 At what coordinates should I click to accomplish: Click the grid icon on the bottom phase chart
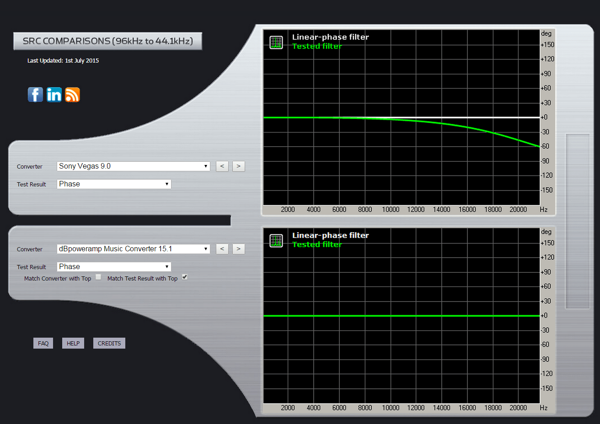(276, 240)
